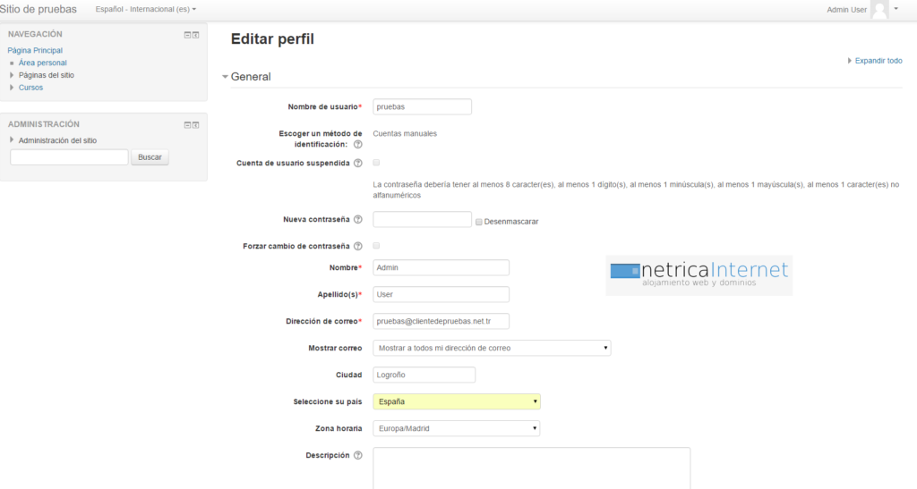This screenshot has width=917, height=489.
Task: Toggle the Forzar cambio de contraseña checkbox
Action: point(376,245)
